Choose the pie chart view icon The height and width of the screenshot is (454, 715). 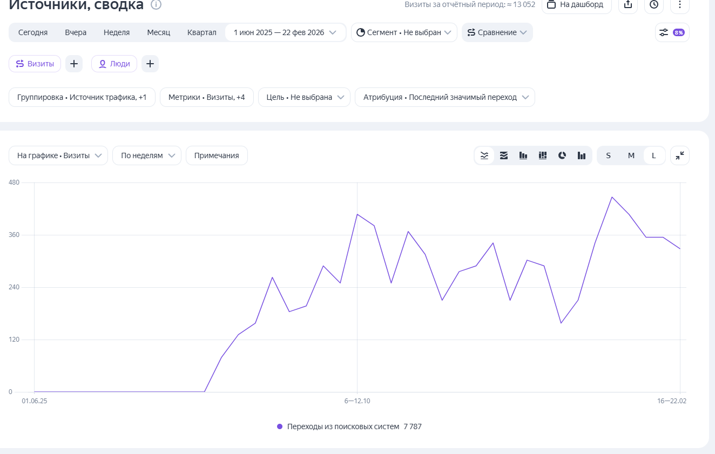[x=562, y=155]
